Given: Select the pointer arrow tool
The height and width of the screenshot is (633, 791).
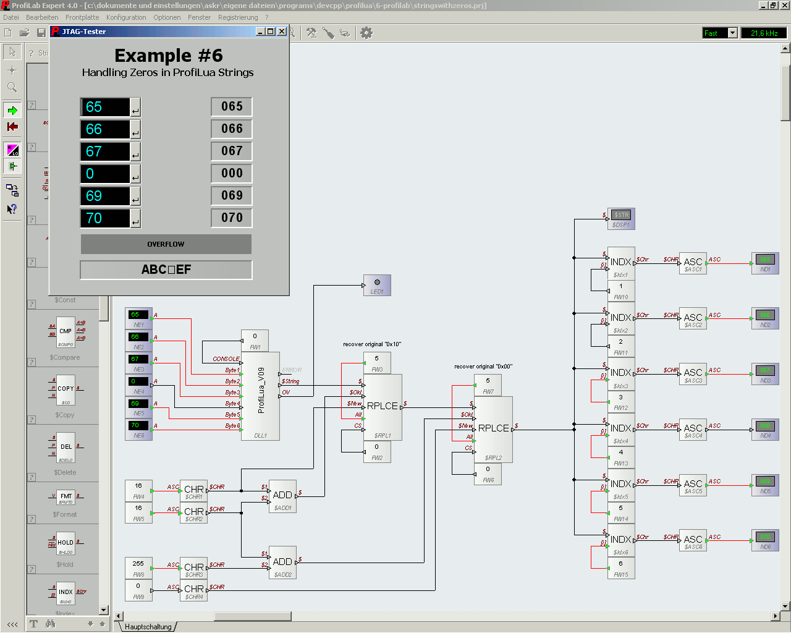Looking at the screenshot, I should [x=12, y=52].
